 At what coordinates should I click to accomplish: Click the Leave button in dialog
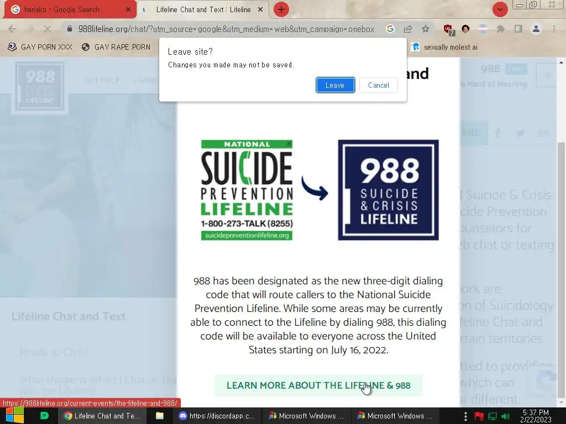tap(335, 85)
